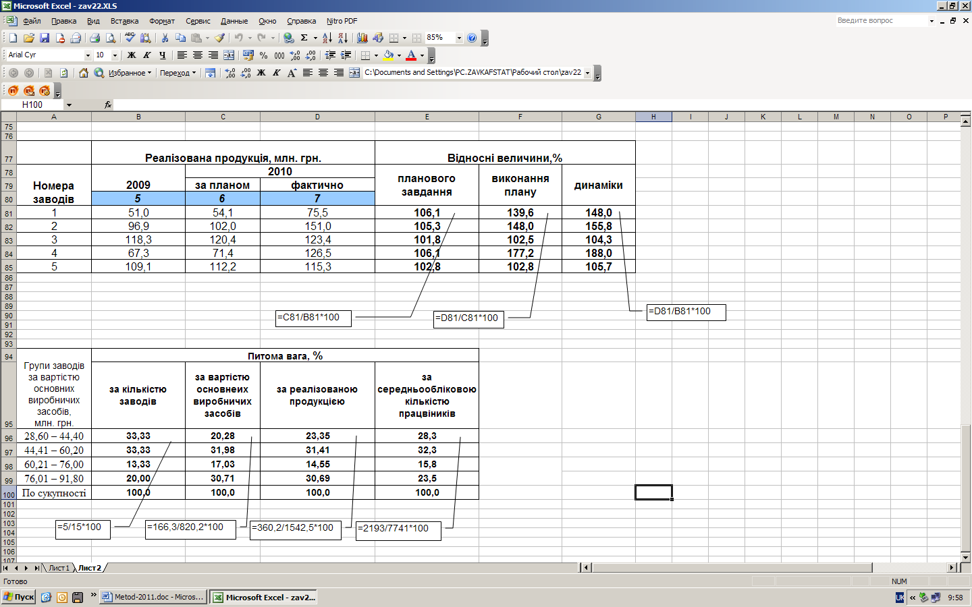The image size is (972, 607).
Task: Toggle Show Only Web Toolbar
Action: [211, 73]
